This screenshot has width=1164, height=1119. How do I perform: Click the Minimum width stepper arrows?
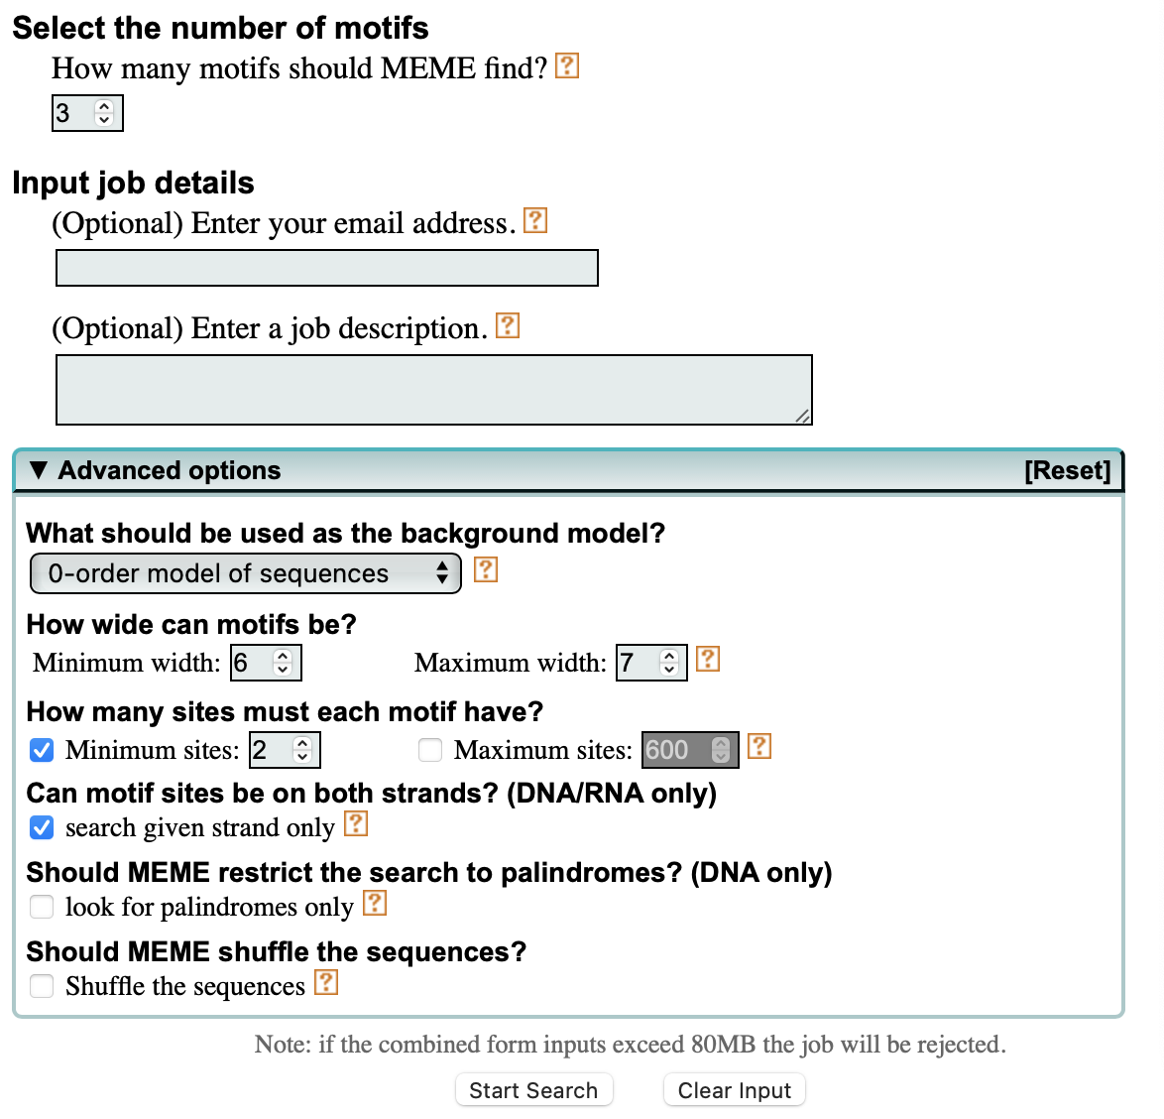point(283,663)
